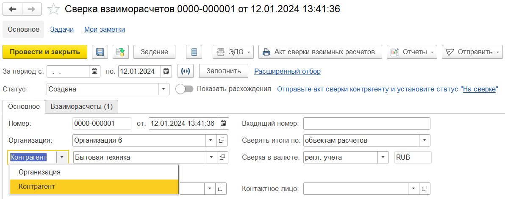The width and height of the screenshot is (505, 199).
Task: Click the Заполнить button
Action: (223, 71)
